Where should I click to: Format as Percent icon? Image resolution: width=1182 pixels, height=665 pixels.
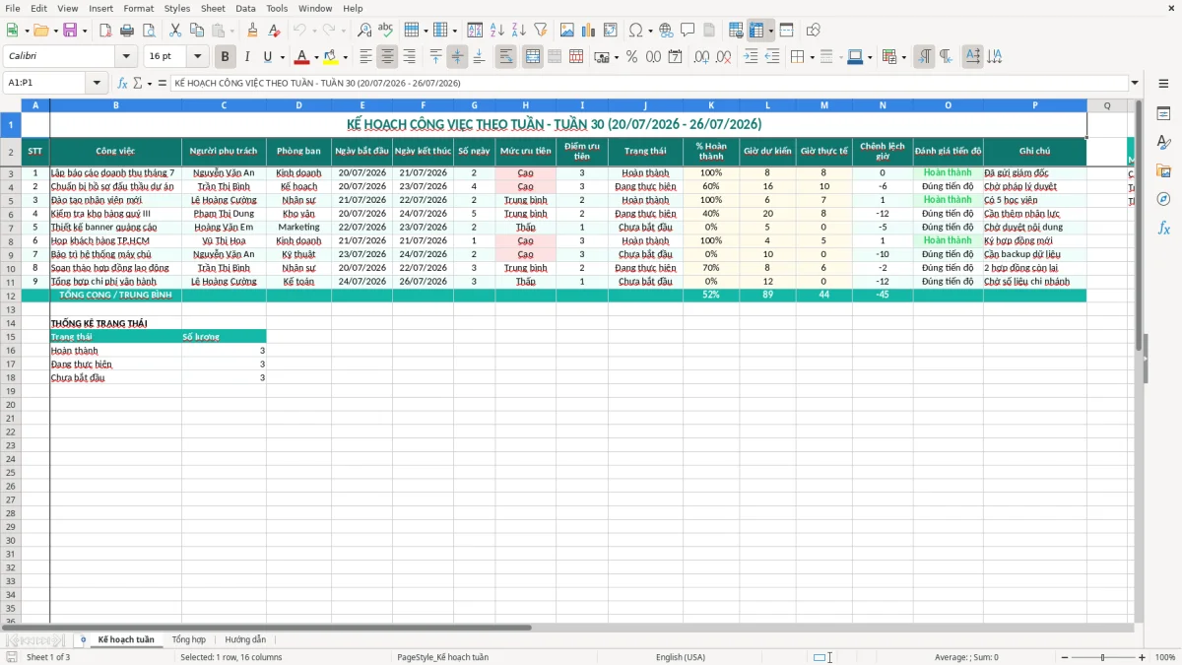(x=631, y=57)
